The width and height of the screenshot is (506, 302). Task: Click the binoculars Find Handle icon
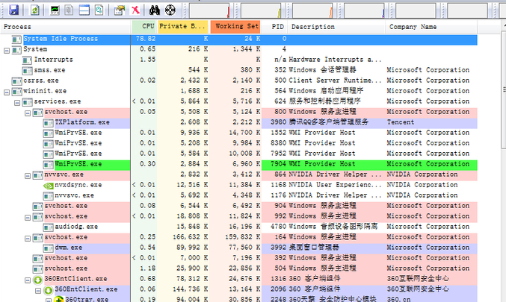point(155,10)
